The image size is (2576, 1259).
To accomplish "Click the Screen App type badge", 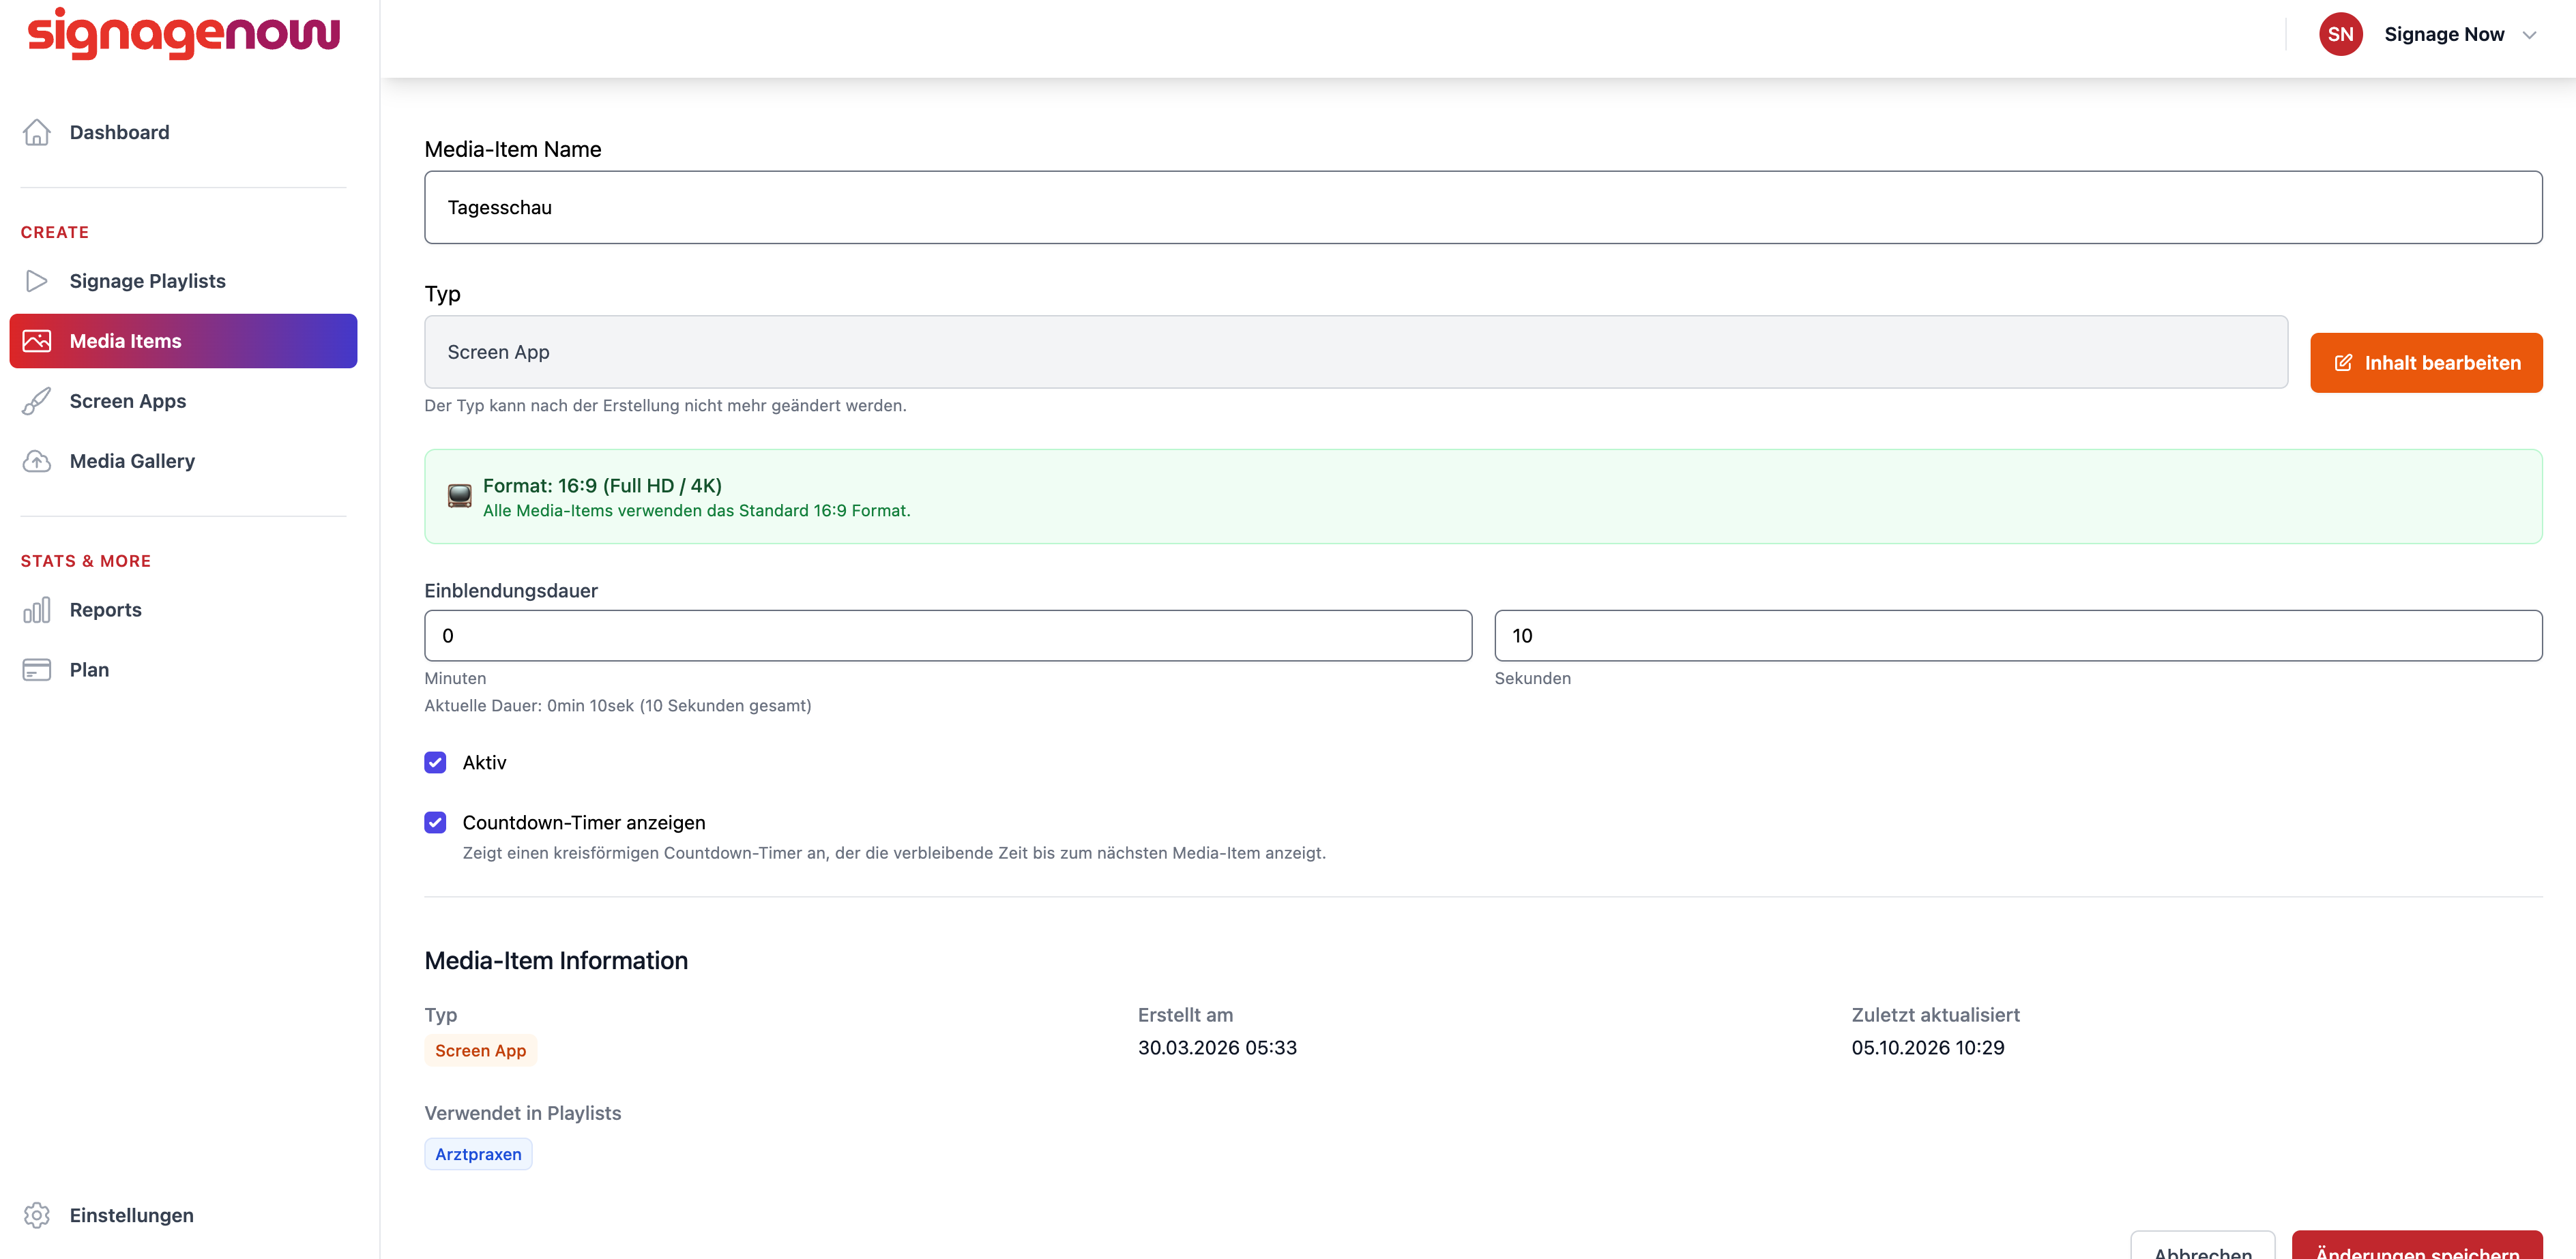I will [480, 1050].
